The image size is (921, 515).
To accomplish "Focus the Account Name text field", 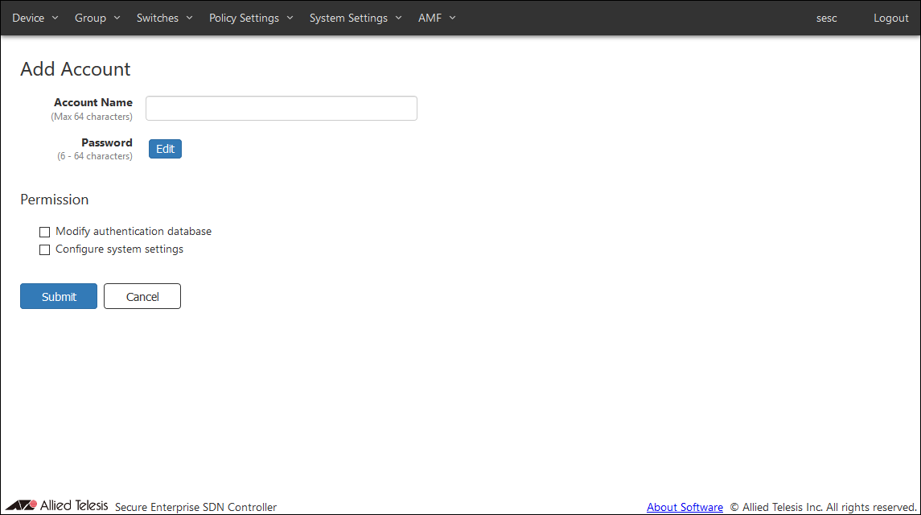I will 281,109.
